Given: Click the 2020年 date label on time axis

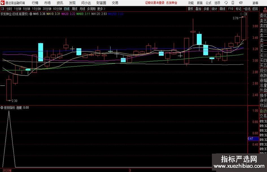Looking at the screenshot, I should (x=7, y=170).
